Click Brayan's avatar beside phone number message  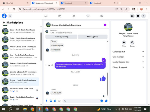47,93
